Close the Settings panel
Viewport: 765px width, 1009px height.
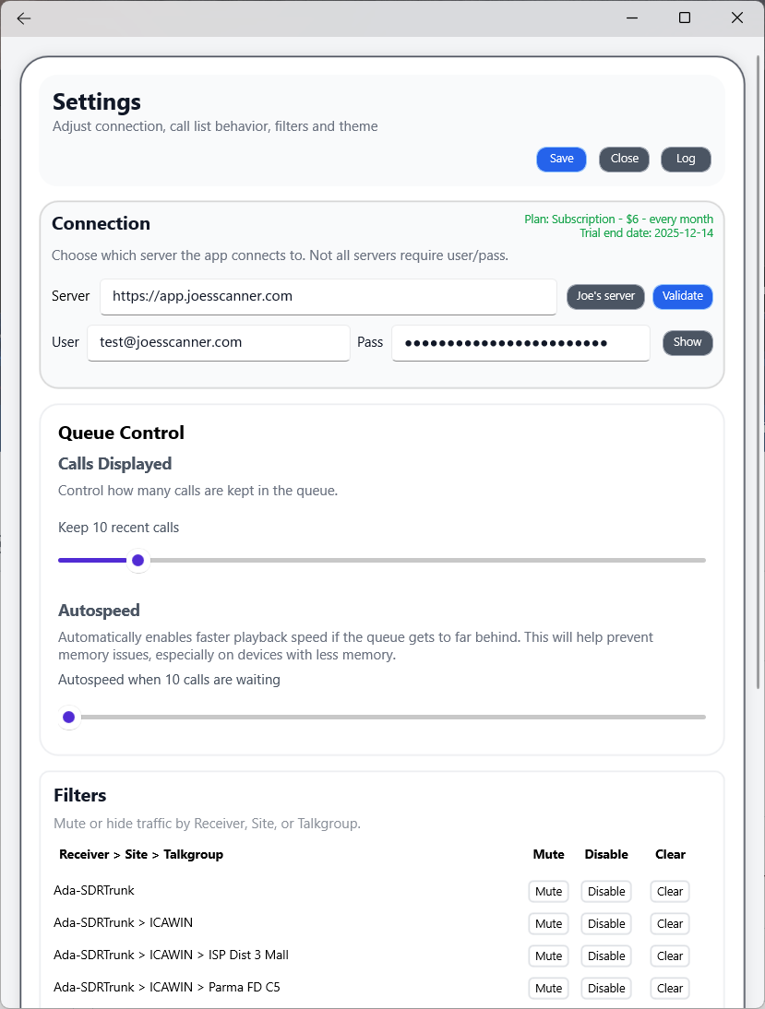click(x=625, y=159)
